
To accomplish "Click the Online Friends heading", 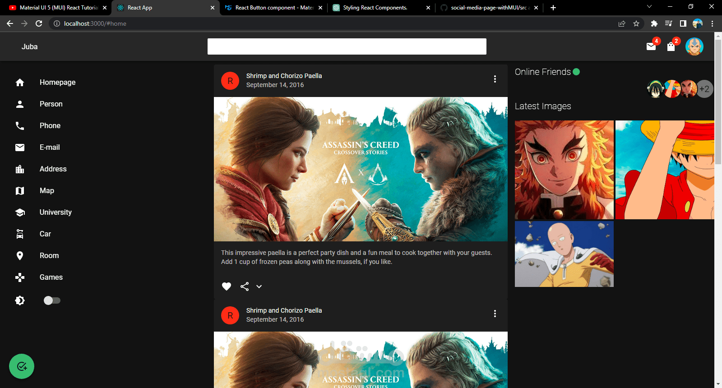I will point(543,72).
